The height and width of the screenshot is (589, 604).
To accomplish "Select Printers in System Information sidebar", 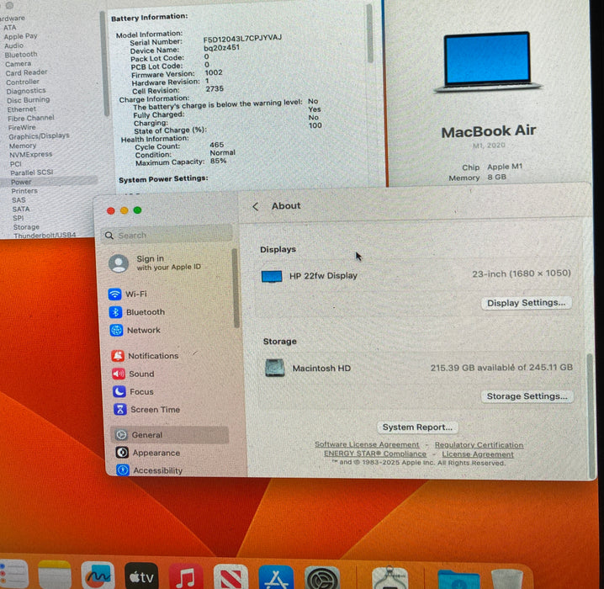I will tap(24, 191).
